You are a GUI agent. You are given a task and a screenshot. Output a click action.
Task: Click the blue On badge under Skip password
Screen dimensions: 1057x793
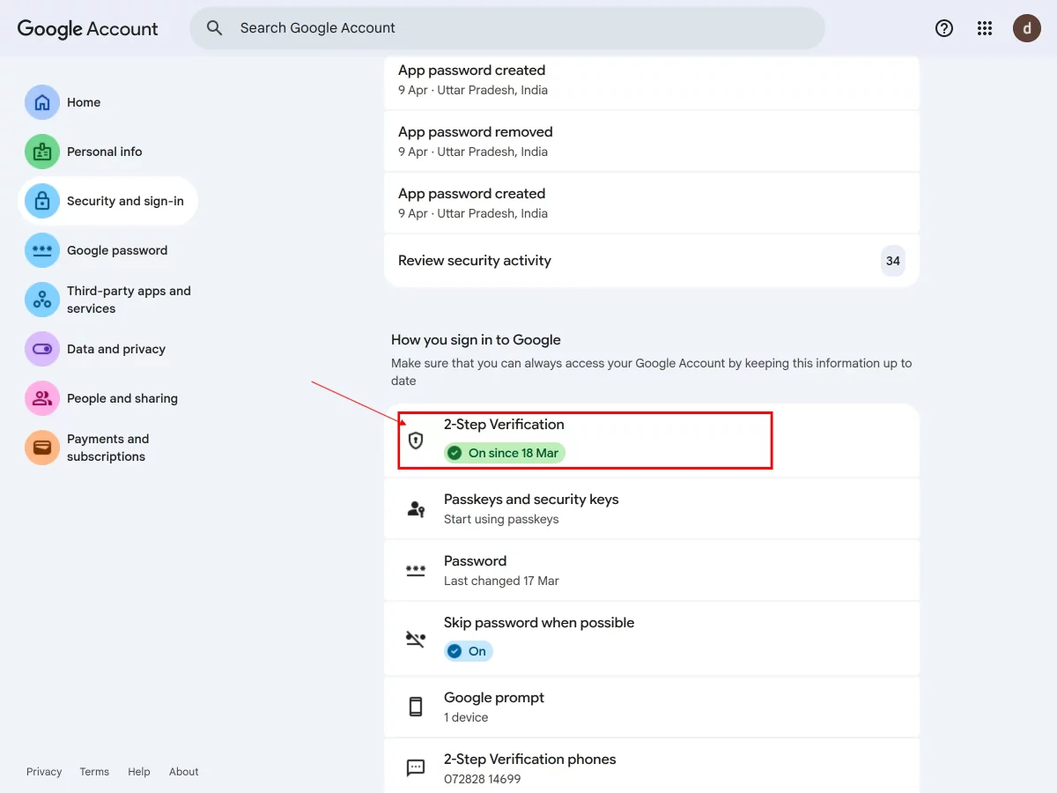coord(469,651)
